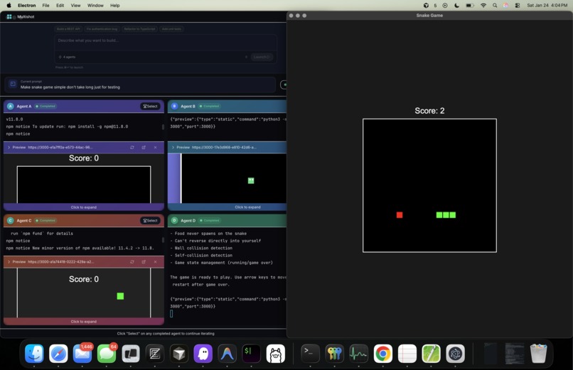Open the 4 agents selector

(x=67, y=57)
